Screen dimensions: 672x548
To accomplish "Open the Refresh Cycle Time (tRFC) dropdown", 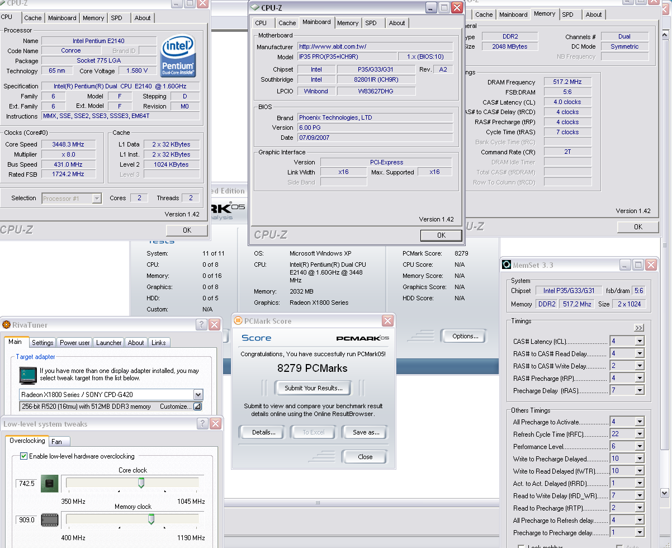I will click(x=640, y=434).
